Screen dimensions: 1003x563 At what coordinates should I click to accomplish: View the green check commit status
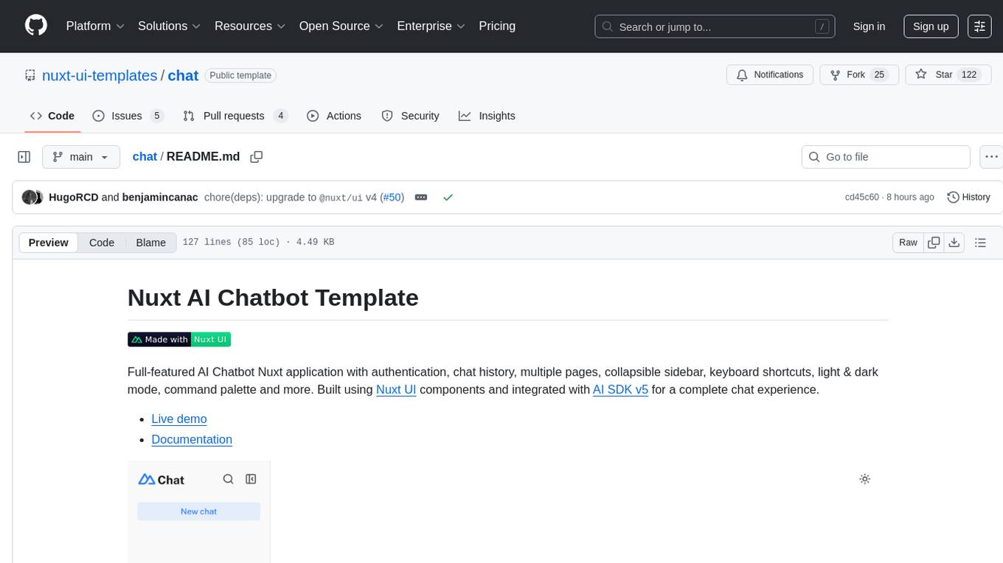pyautogui.click(x=448, y=197)
